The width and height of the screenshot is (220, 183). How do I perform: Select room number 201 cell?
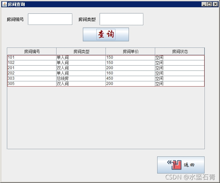point(32,68)
